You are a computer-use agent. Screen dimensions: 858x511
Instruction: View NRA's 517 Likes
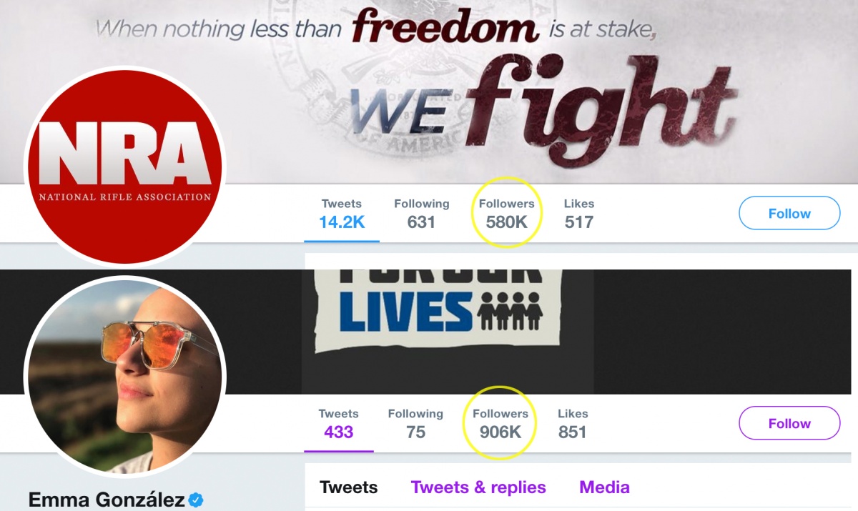[579, 214]
